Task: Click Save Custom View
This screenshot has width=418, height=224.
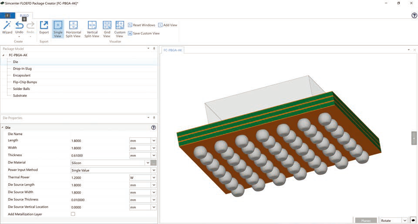Action: pos(144,33)
